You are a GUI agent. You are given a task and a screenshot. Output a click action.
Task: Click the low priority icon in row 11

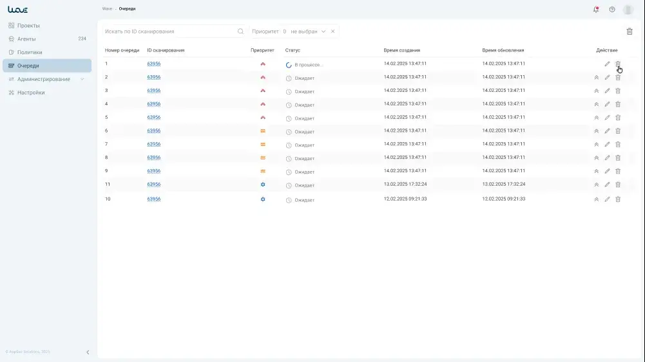(x=263, y=185)
